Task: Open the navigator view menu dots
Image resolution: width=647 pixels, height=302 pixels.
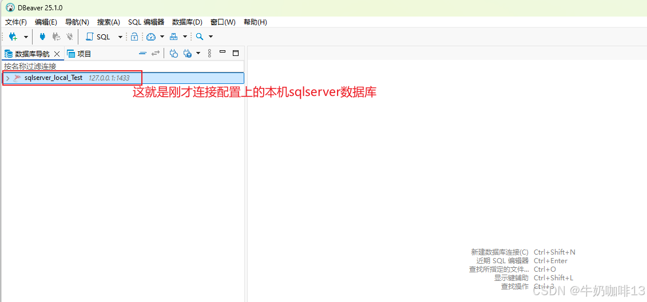Action: click(209, 53)
